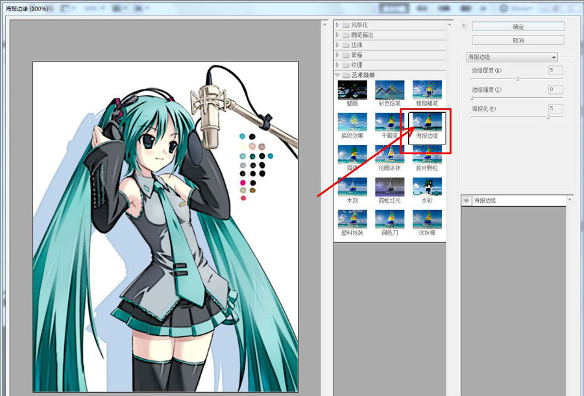The image size is (584, 396).
Task: Adjust the 边缘强度 slider handle
Action: (x=472, y=98)
